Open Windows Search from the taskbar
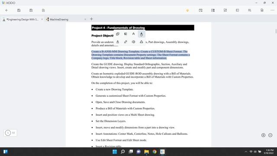 pyautogui.click(x=123, y=152)
